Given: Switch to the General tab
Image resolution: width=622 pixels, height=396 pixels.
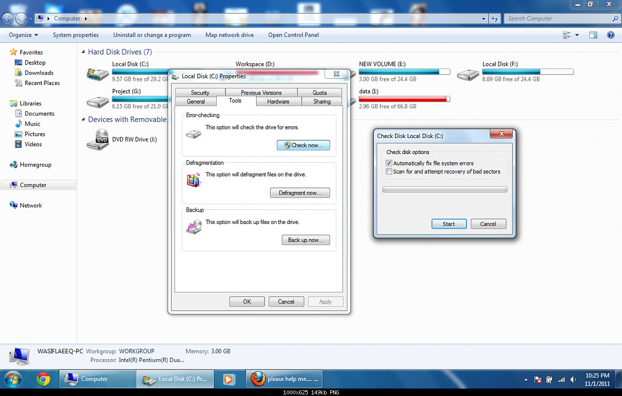Looking at the screenshot, I should pos(196,102).
